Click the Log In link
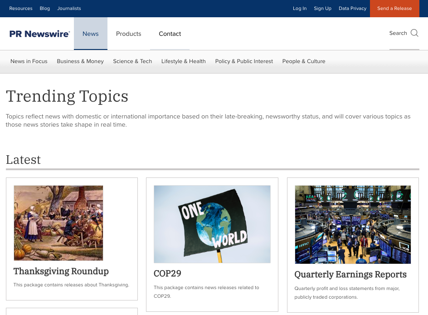The width and height of the screenshot is (428, 315). point(300,9)
